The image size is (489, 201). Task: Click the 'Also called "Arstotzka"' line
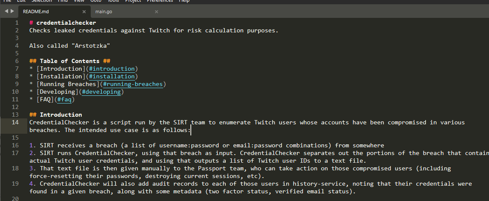(69, 46)
